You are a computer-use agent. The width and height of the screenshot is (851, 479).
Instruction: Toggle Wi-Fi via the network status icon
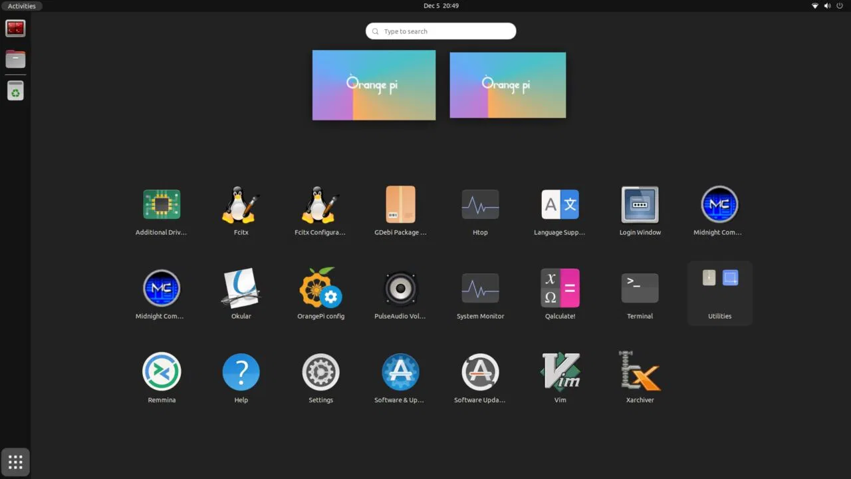click(814, 6)
